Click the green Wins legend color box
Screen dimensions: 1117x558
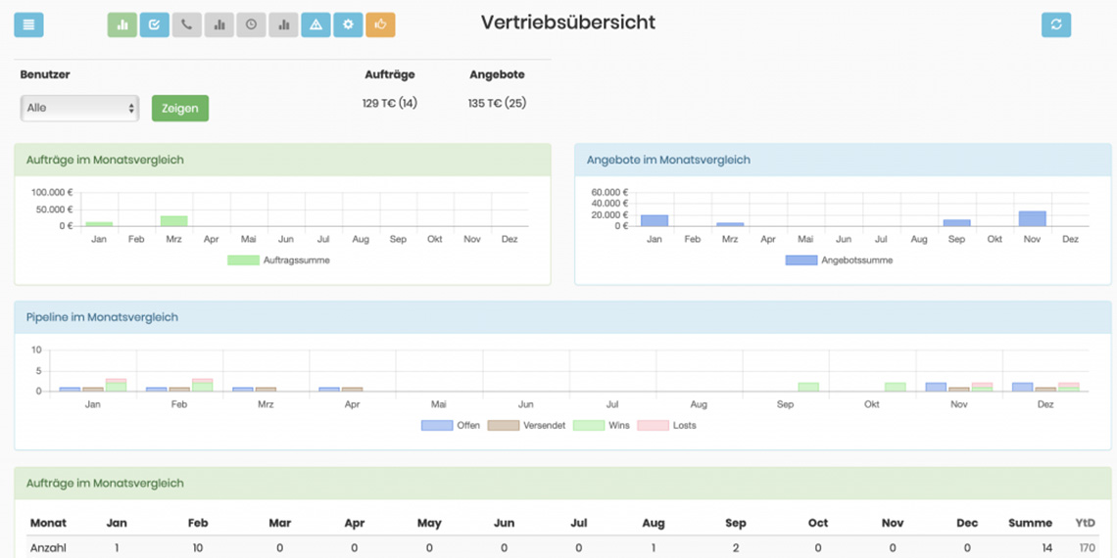pyautogui.click(x=588, y=426)
